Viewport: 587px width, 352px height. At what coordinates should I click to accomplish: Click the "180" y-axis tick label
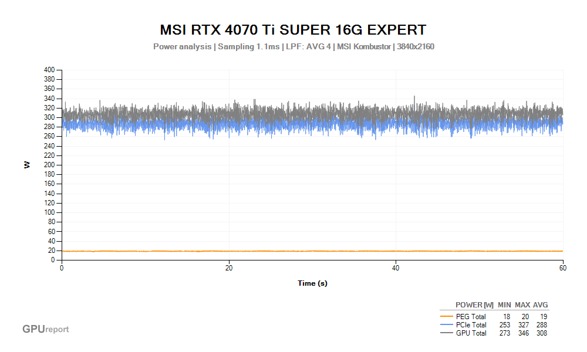(49, 174)
